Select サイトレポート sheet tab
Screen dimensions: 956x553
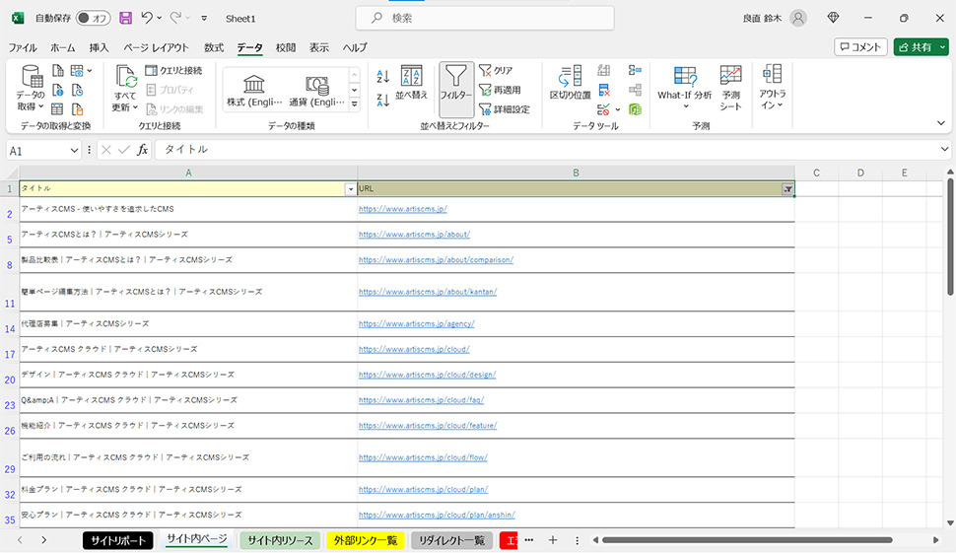point(117,540)
